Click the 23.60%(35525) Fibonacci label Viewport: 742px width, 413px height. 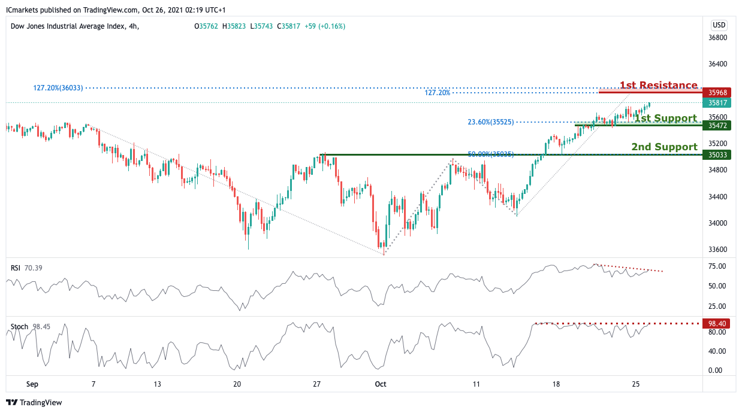[x=490, y=122]
